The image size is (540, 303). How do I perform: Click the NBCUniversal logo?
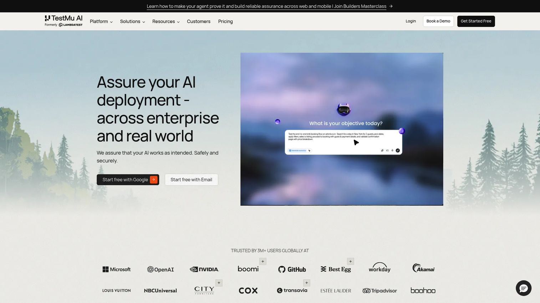[x=161, y=291]
